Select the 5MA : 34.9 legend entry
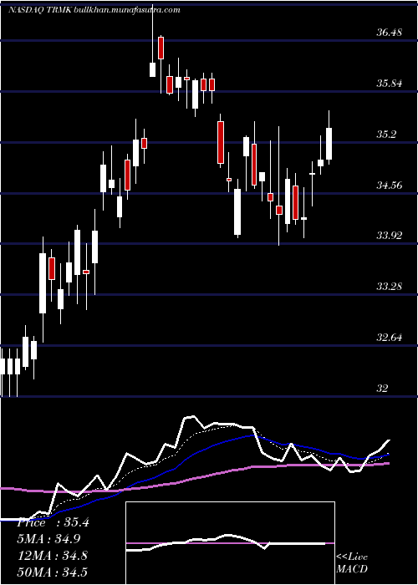 tap(48, 539)
